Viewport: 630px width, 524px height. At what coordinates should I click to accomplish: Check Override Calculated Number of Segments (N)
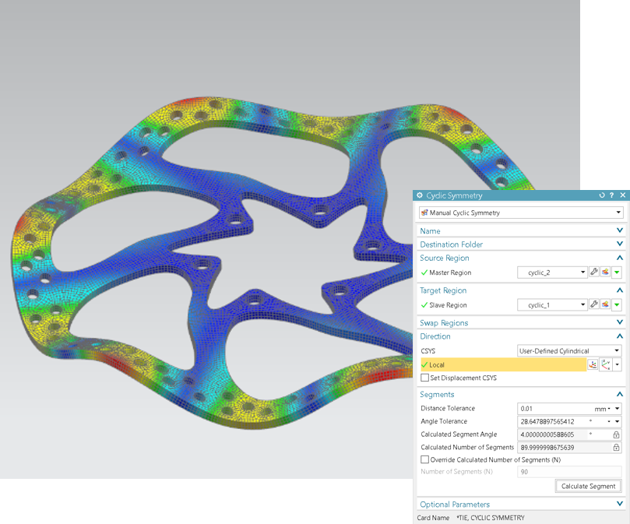[425, 459]
